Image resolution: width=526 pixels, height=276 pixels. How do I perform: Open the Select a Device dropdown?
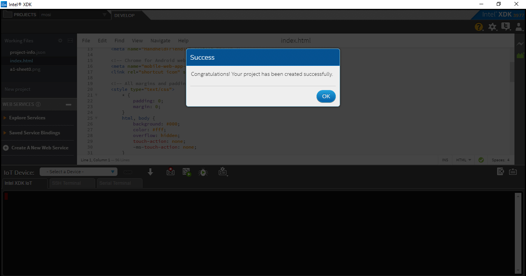(79, 172)
